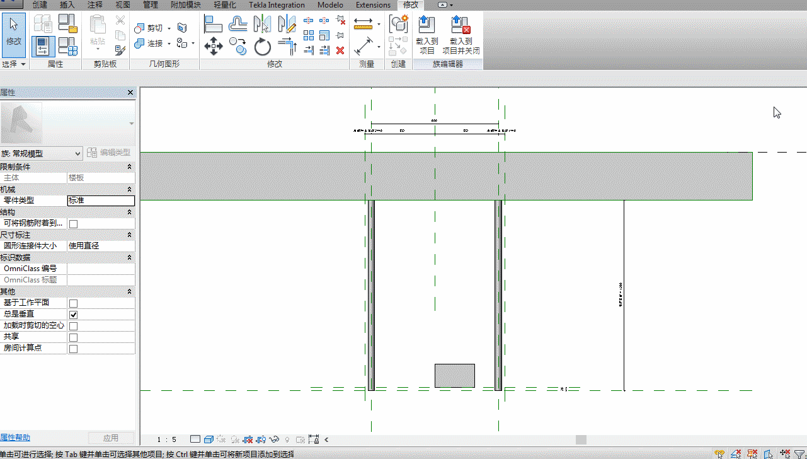The image size is (807, 459).
Task: Switch to the Tekla Integration tab
Action: 277,4
